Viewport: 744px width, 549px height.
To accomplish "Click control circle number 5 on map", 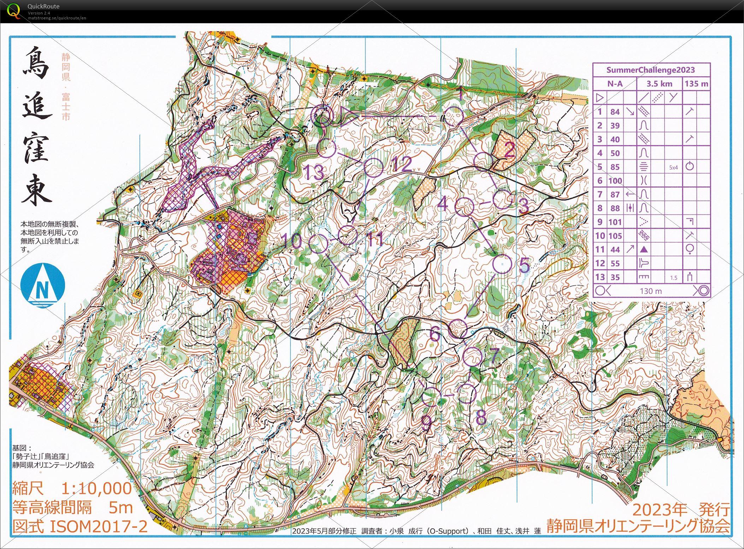I will pyautogui.click(x=502, y=263).
